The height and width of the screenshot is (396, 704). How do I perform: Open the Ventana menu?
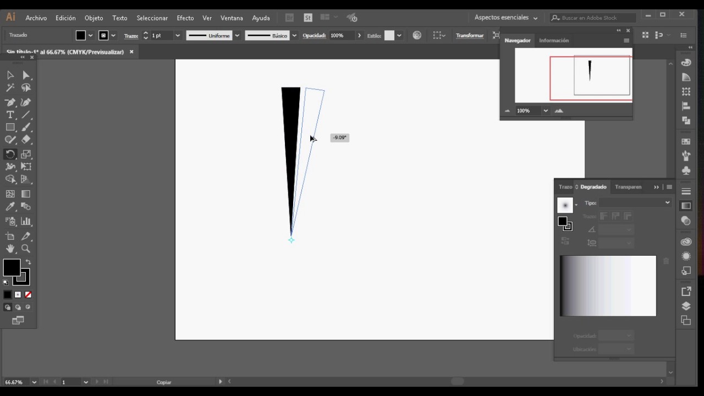point(232,18)
